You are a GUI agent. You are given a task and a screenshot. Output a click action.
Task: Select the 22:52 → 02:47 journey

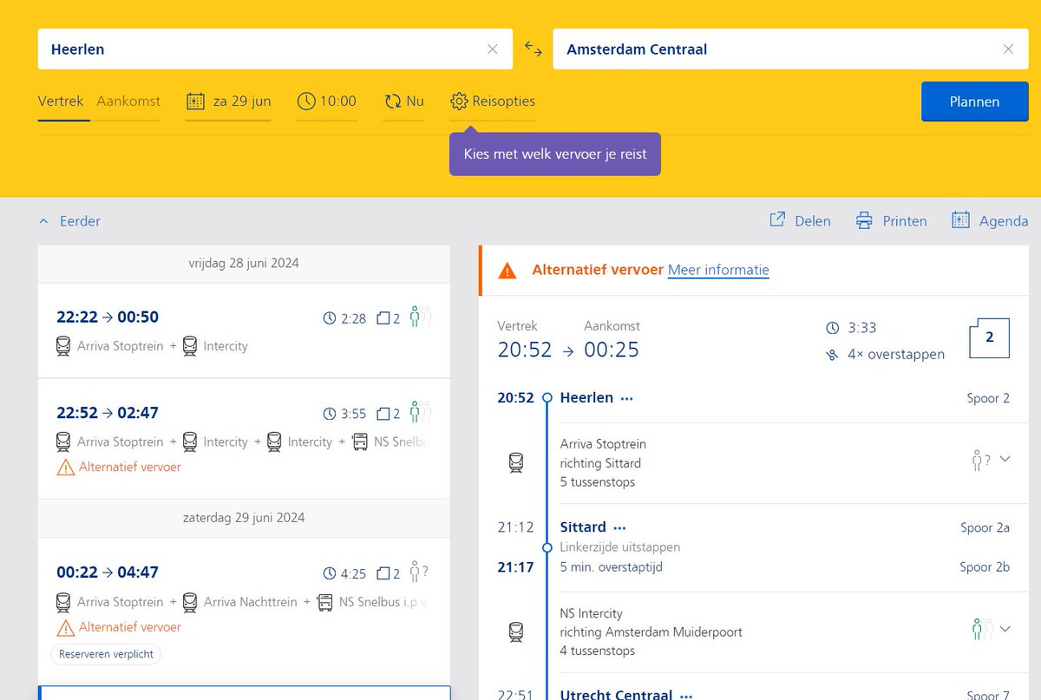tap(244, 439)
